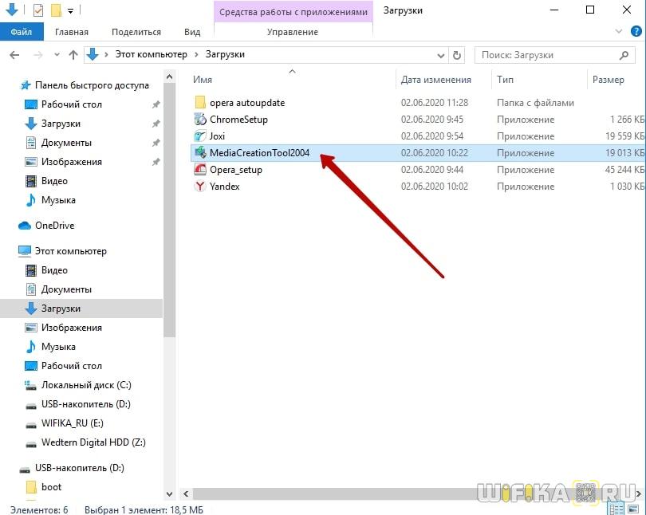Select the Opera_setup file icon
The width and height of the screenshot is (646, 515).
200,170
